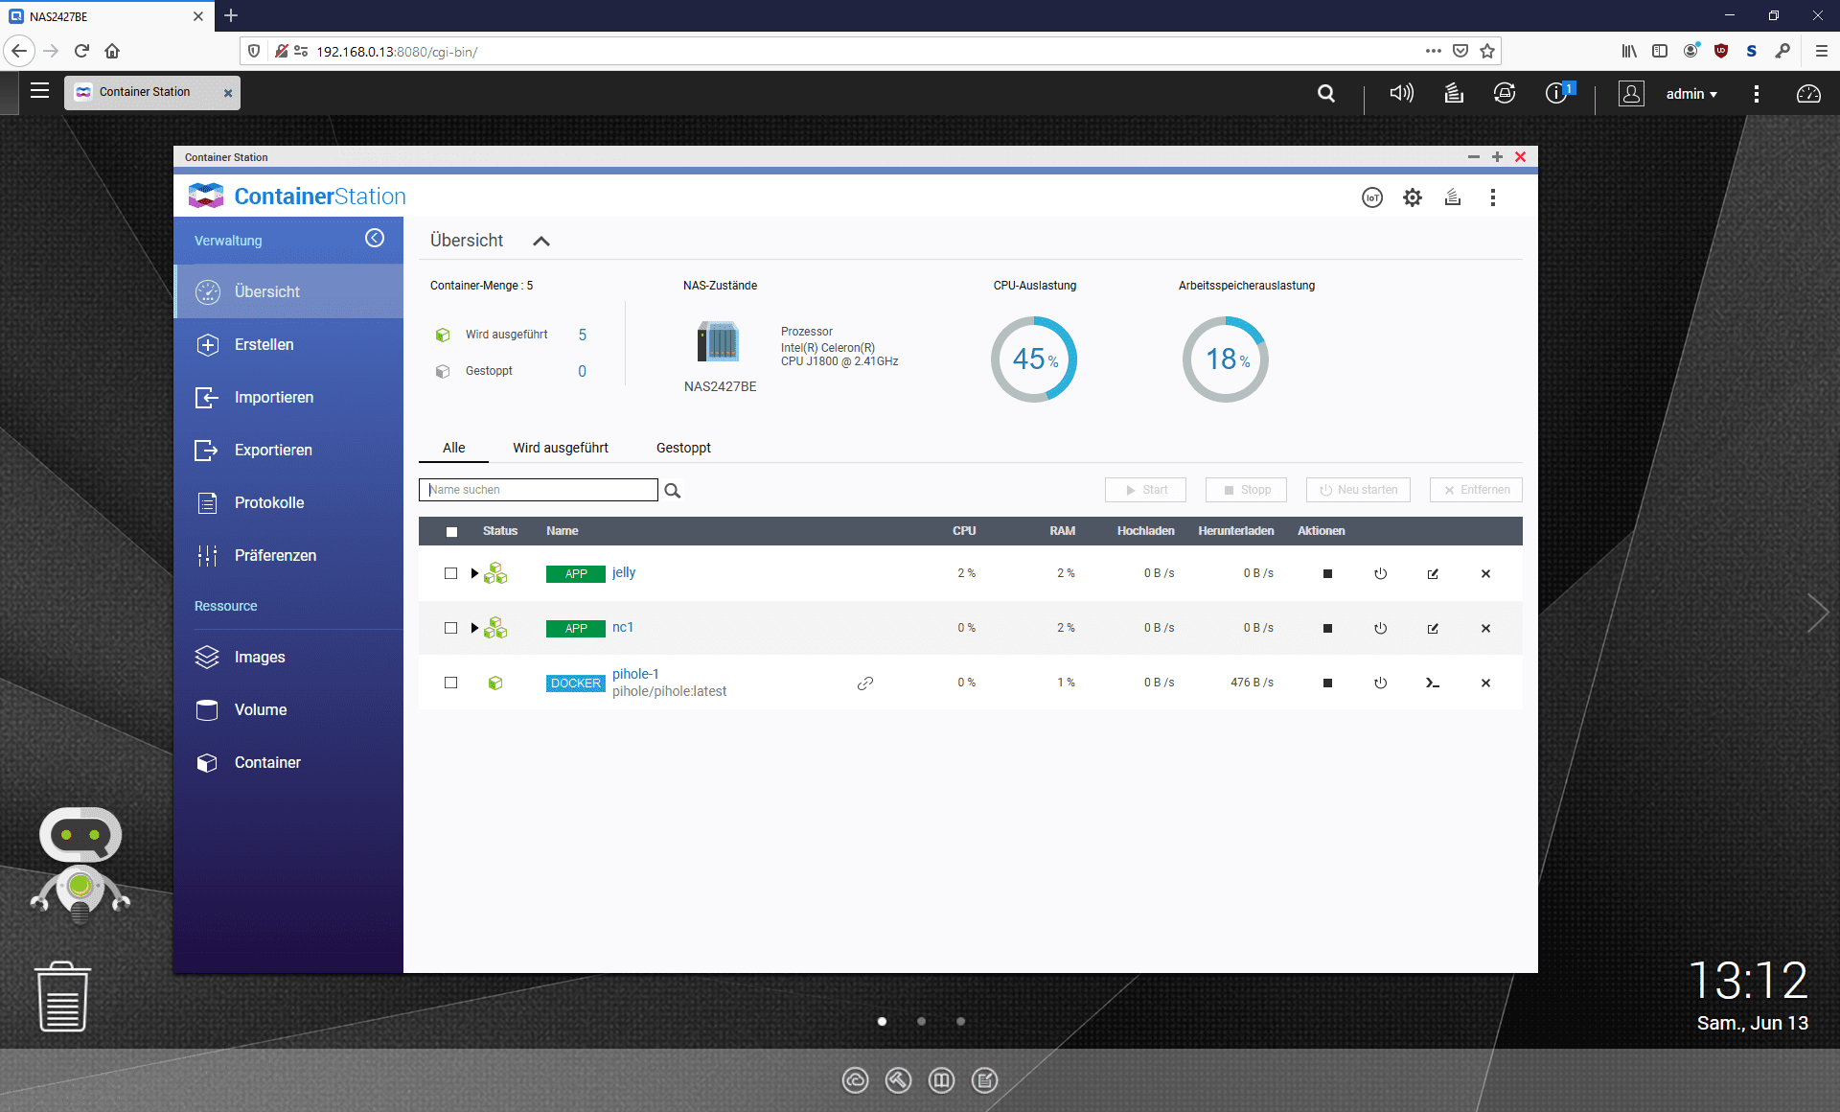This screenshot has width=1840, height=1112.
Task: Toggle checkbox for nc1 container row
Action: [450, 627]
